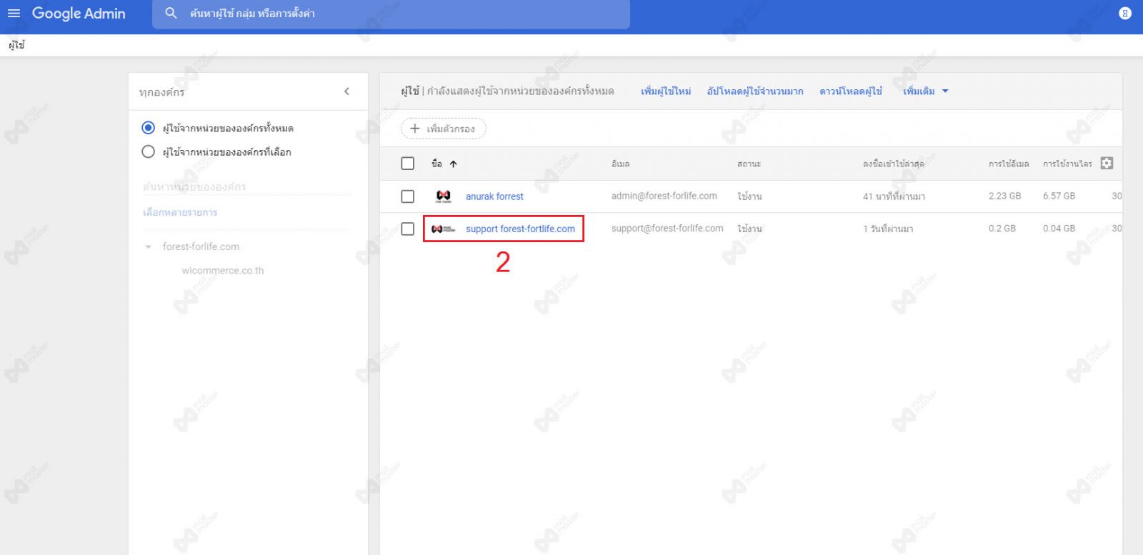The width and height of the screenshot is (1143, 555).
Task: Click Download users link
Action: [851, 91]
